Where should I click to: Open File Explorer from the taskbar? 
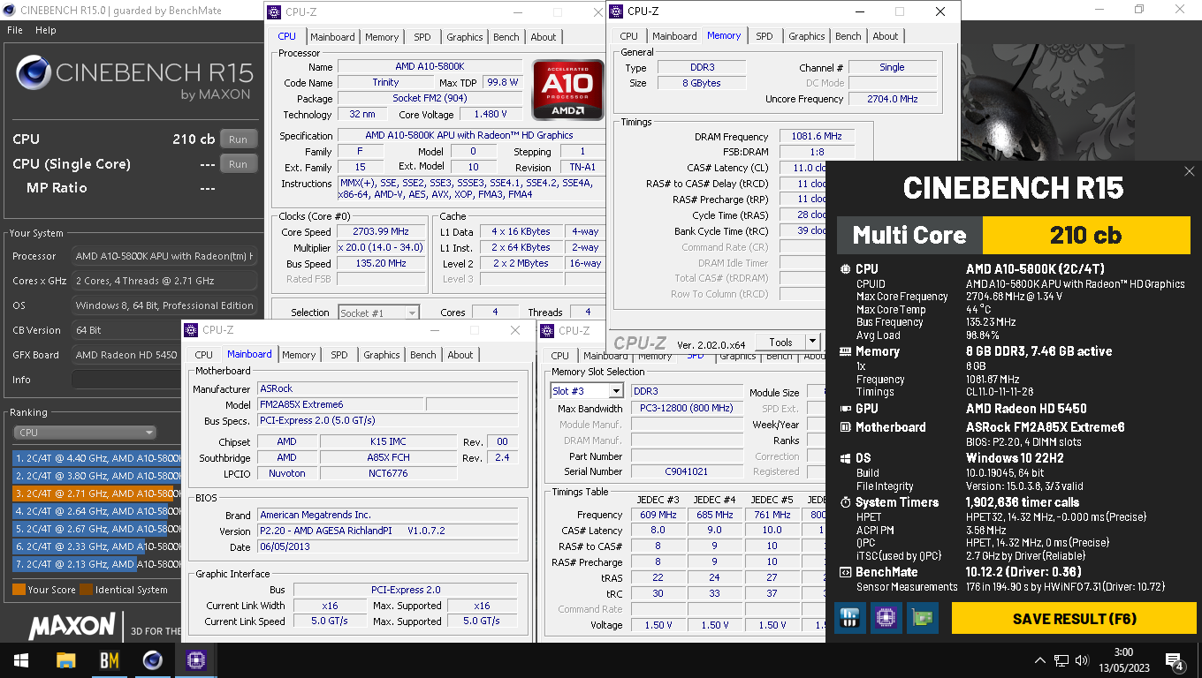pos(65,660)
